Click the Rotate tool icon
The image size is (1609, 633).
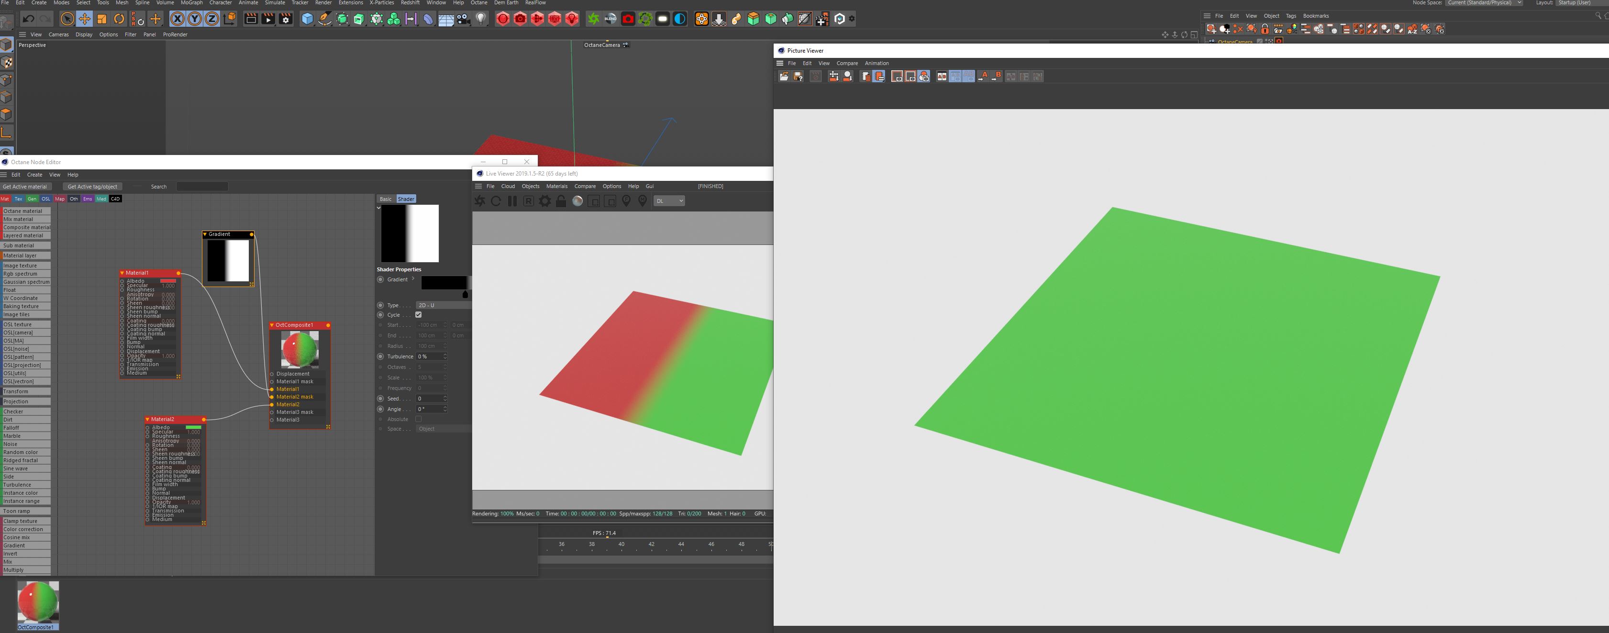[x=119, y=19]
